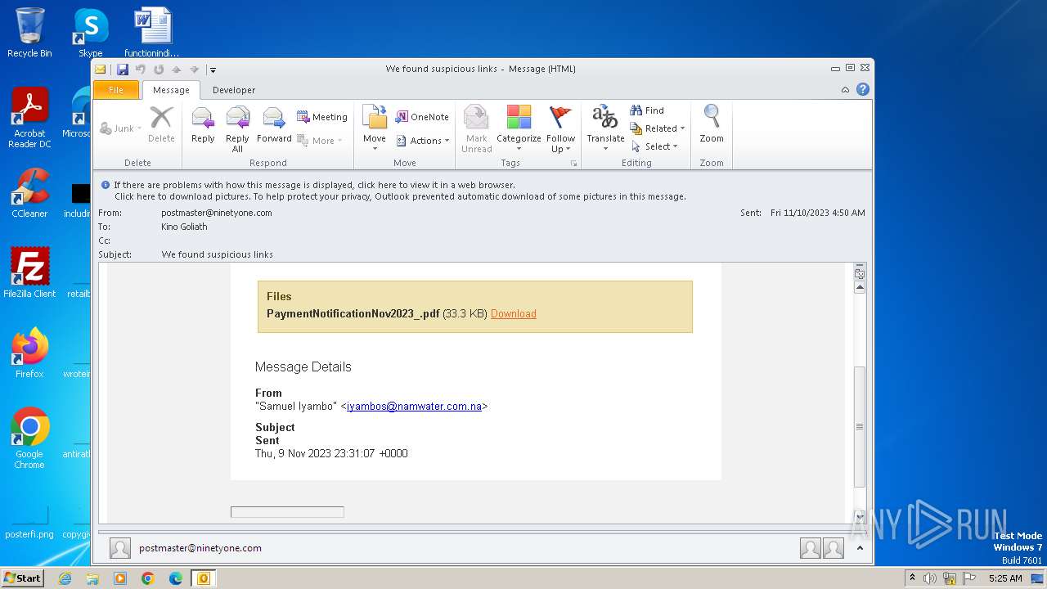The image size is (1047, 589).
Task: Expand the Actions dropdown
Action: tap(423, 141)
